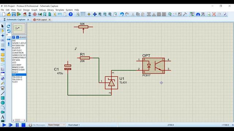
Task: Rotate clockwise icon
Action: click(8, 26)
